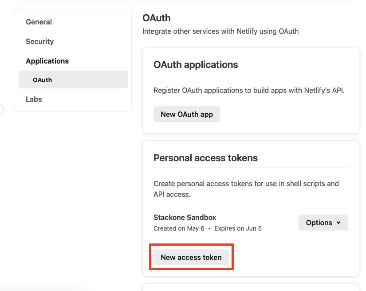Create a new access token

(x=191, y=257)
